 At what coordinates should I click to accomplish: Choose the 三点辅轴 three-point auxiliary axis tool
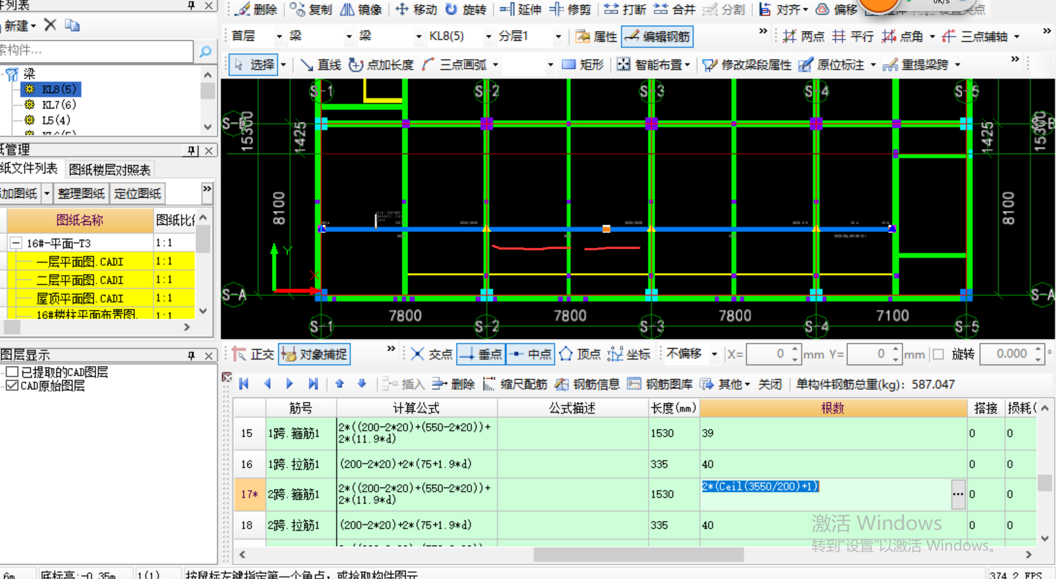(x=975, y=37)
